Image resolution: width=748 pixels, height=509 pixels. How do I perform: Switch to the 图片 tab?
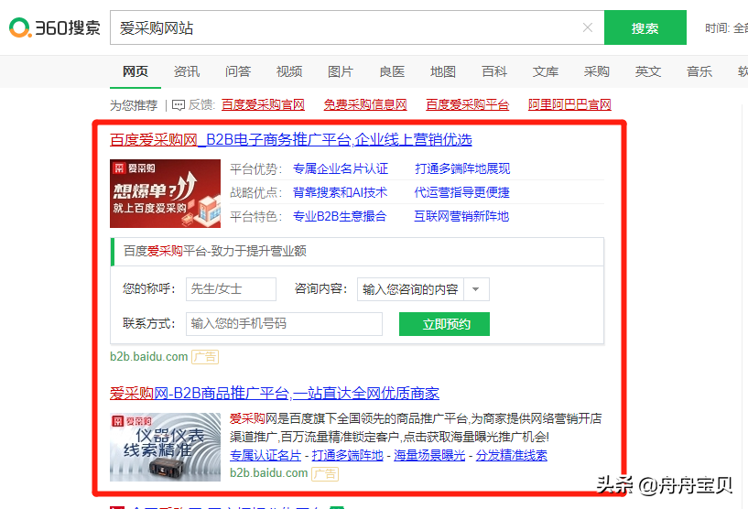pos(341,71)
